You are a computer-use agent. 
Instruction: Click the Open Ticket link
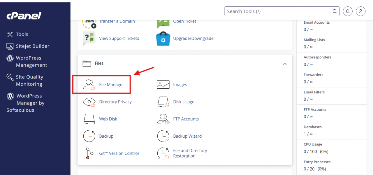(184, 21)
